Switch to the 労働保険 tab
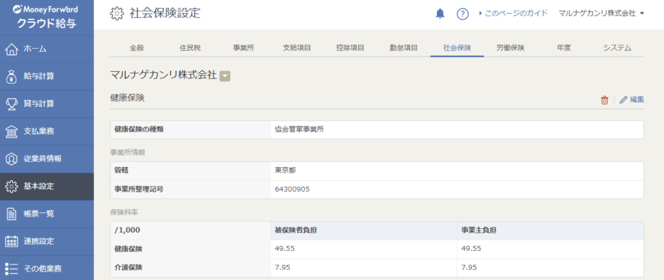Viewport: 664px width, 280px height. (x=510, y=48)
